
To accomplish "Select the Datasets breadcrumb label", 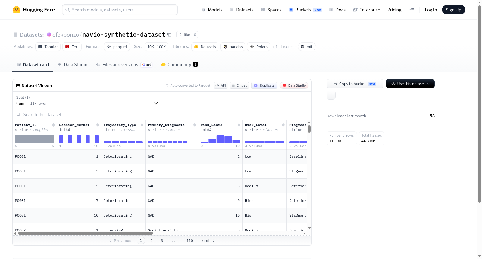I will [x=32, y=35].
